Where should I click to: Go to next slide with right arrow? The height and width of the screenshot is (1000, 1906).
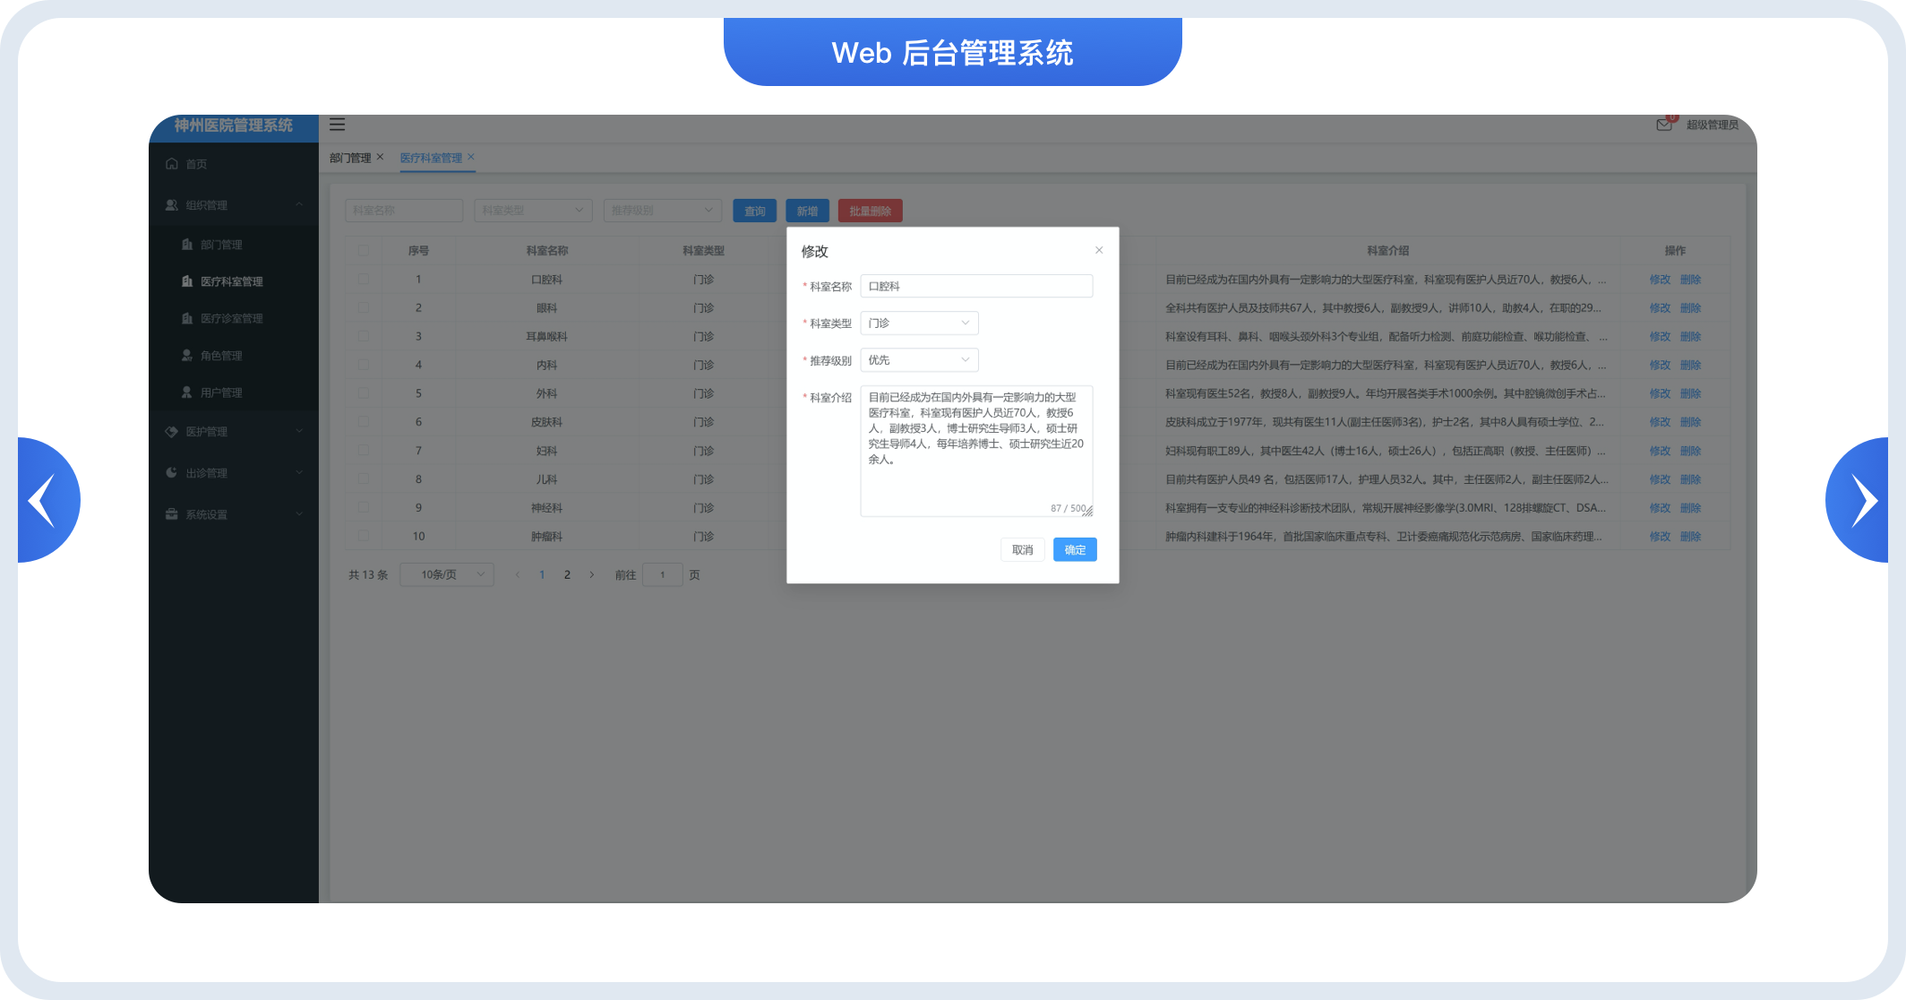pyautogui.click(x=1863, y=500)
